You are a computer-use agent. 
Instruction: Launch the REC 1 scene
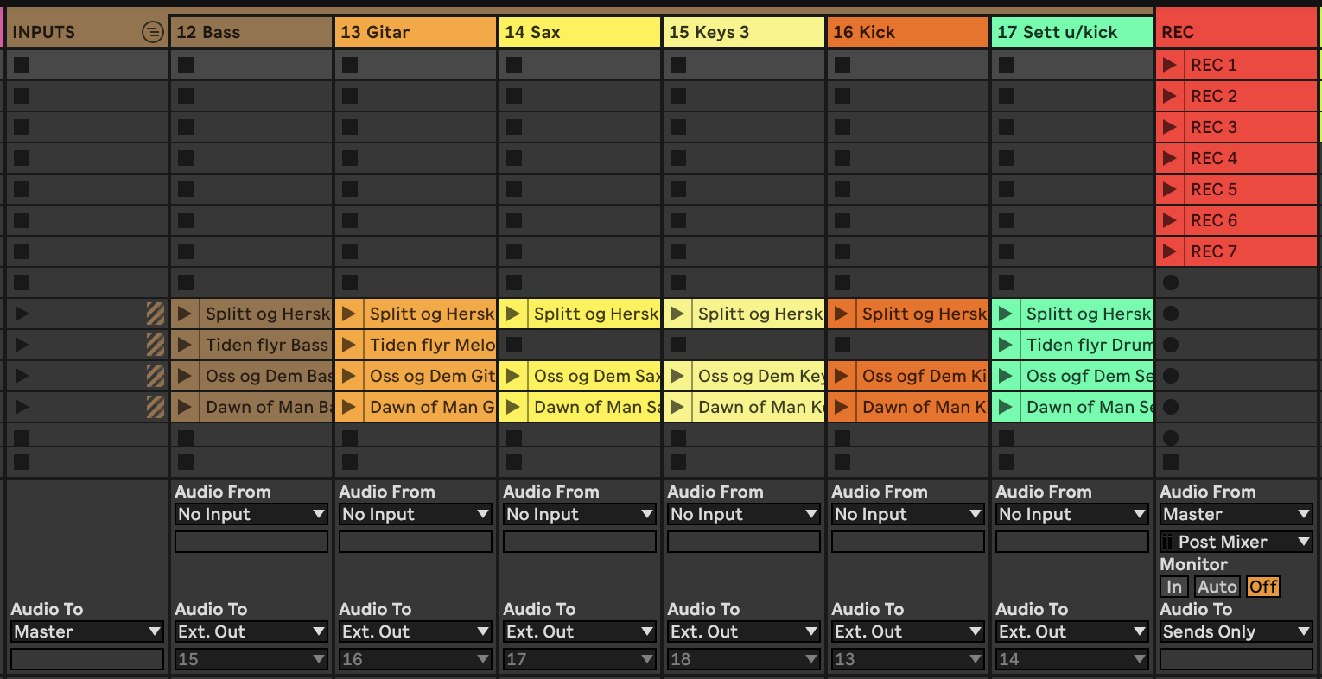tap(1170, 65)
